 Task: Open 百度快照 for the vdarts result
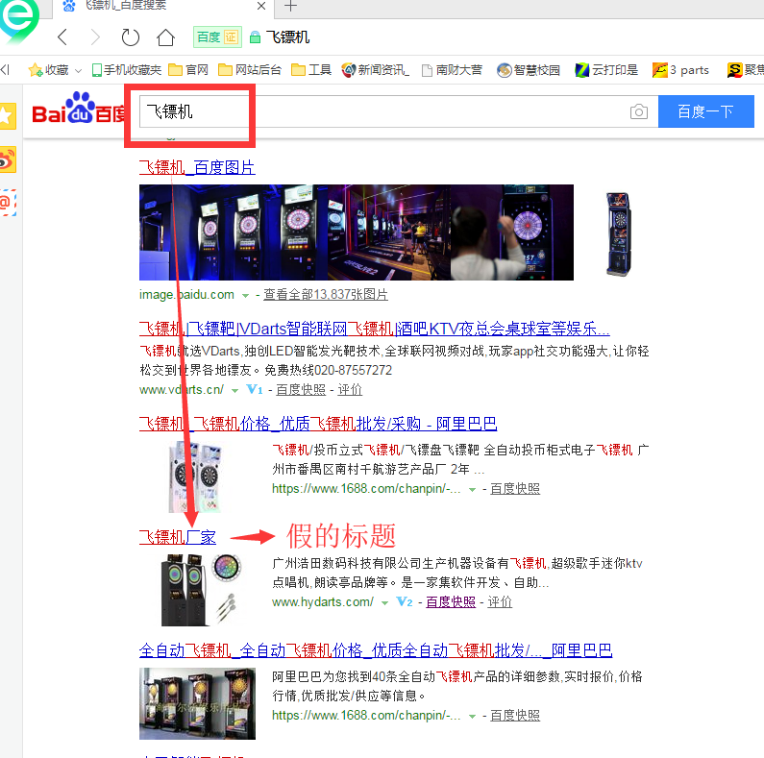click(301, 389)
